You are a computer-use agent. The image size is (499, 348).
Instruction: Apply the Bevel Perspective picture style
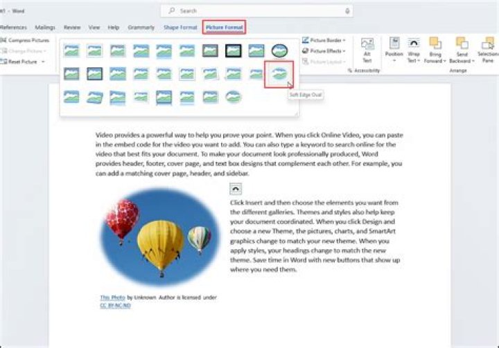[94, 98]
